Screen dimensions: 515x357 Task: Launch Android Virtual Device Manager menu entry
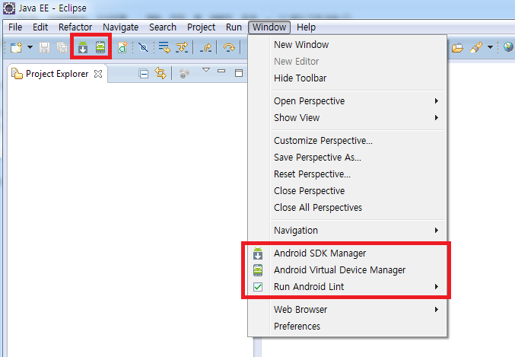(348, 270)
